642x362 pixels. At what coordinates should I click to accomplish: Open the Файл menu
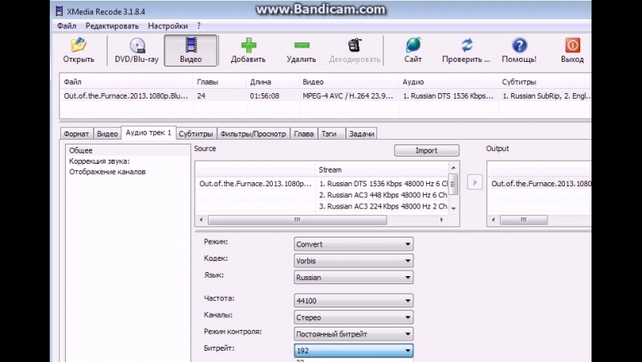point(67,26)
